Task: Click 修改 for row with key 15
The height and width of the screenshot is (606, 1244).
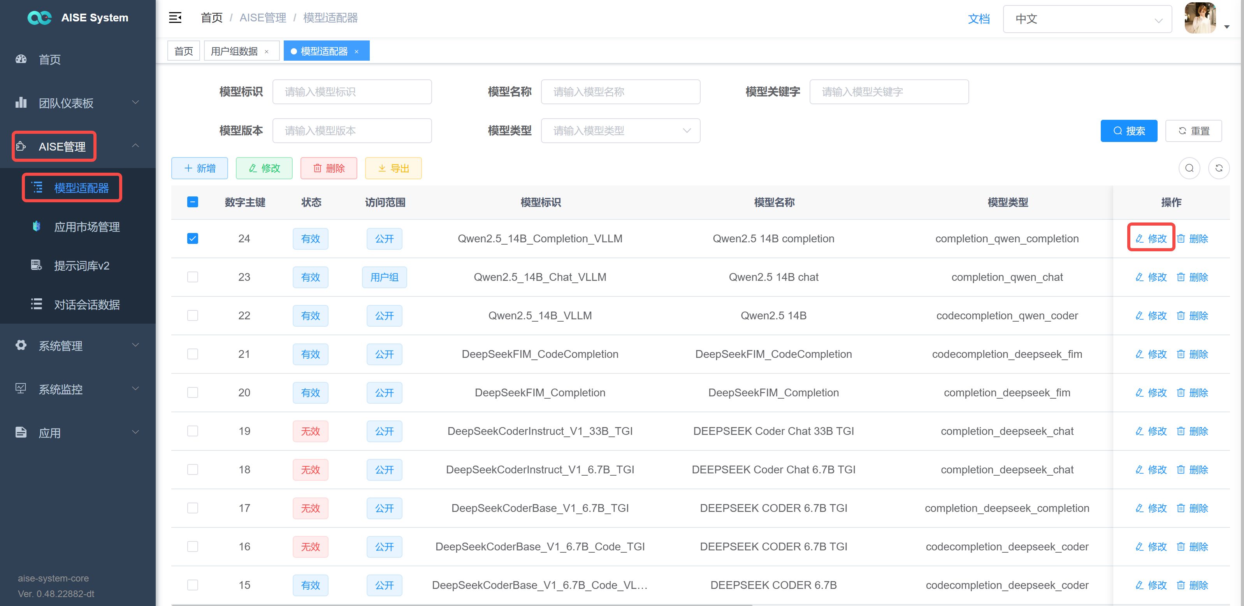Action: [x=1151, y=585]
